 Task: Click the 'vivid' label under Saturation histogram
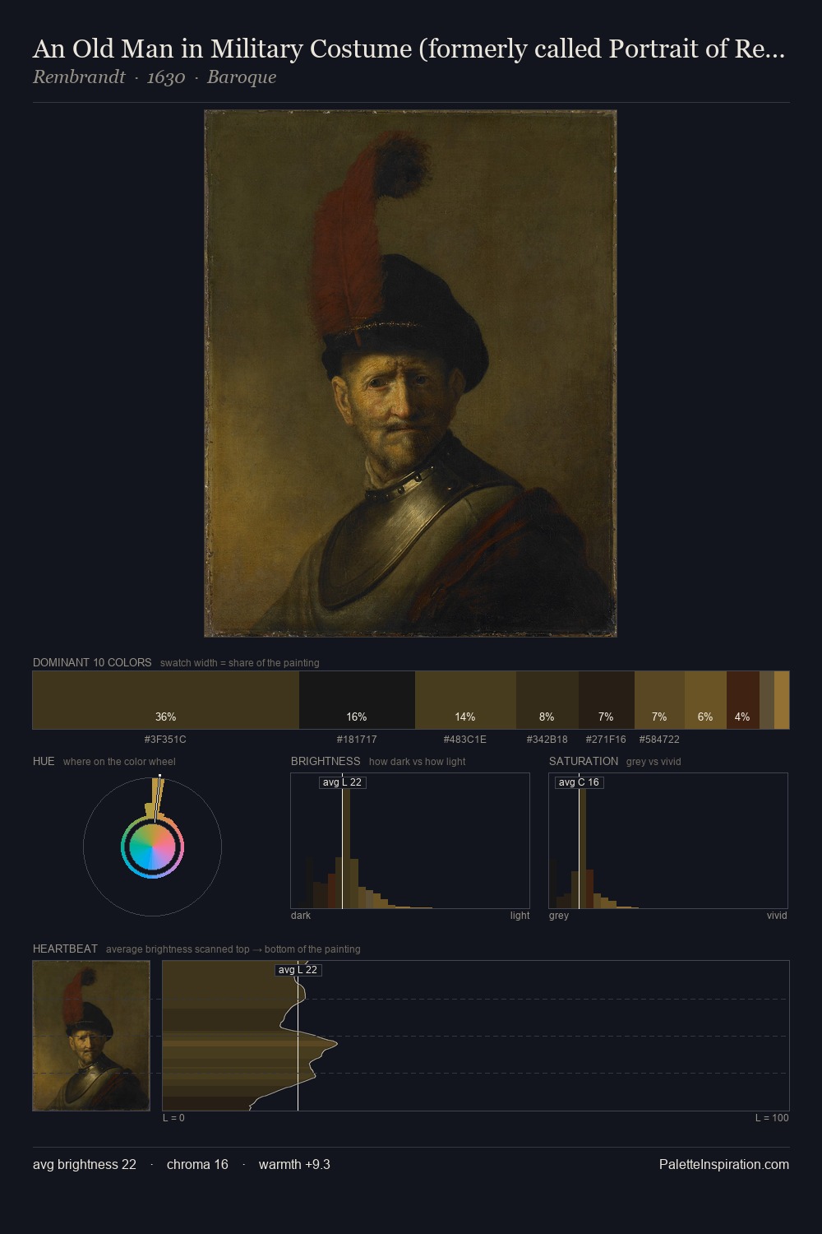point(777,916)
